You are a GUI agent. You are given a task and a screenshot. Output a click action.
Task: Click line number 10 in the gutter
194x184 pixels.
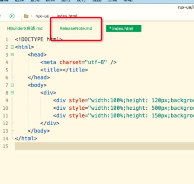tap(6, 108)
